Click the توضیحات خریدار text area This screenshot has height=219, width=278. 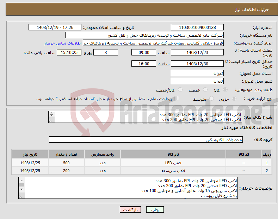click(x=128, y=188)
